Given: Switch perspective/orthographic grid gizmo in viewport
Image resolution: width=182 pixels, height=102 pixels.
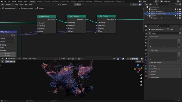Looking at the screenshot, I should (141, 85).
